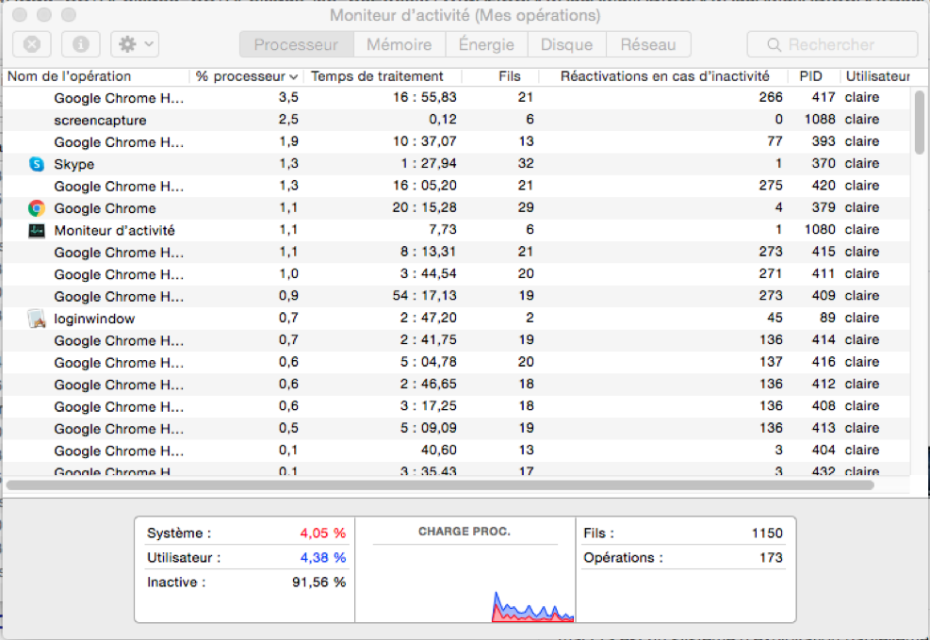930x640 pixels.
Task: Click the processing time 20 : 15,28
Action: 425,207
